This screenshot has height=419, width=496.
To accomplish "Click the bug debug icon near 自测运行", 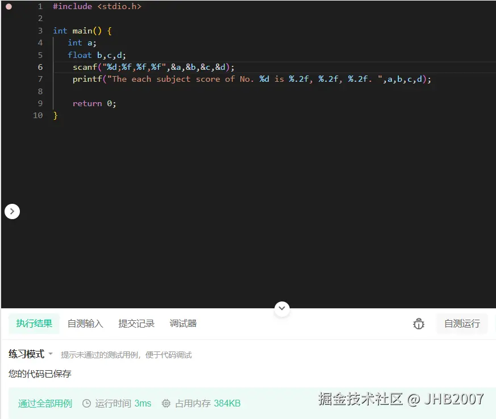I will pos(419,324).
